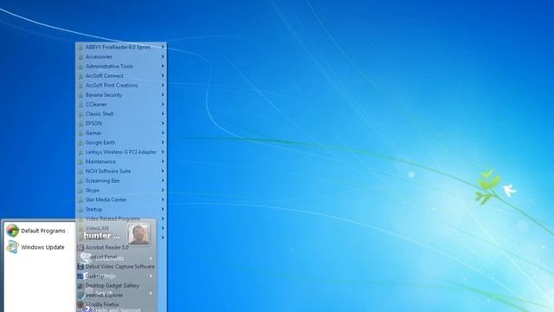
Task: Open the Games folder entry
Action: point(121,133)
